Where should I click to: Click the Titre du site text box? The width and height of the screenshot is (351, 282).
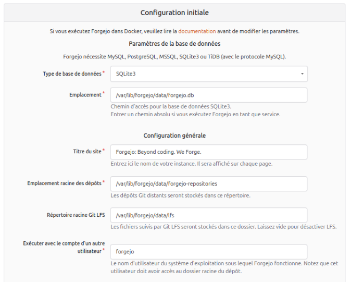coord(209,152)
